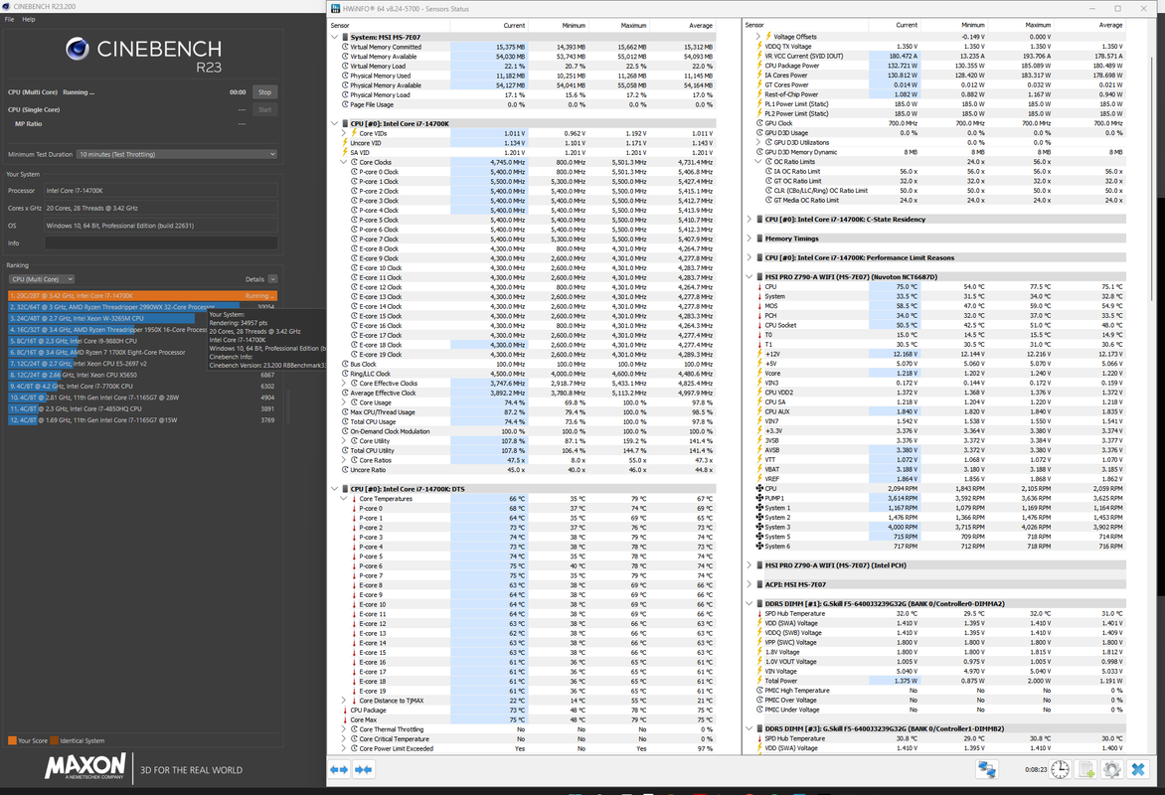Click the Identical System legend swatch
Viewport: 1165px width, 795px height.
coord(55,740)
